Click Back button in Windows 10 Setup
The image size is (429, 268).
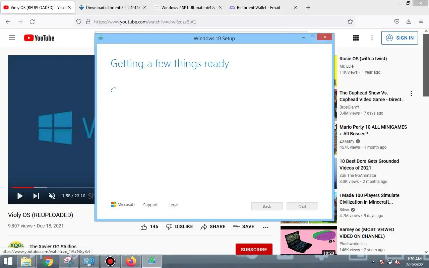pos(267,206)
